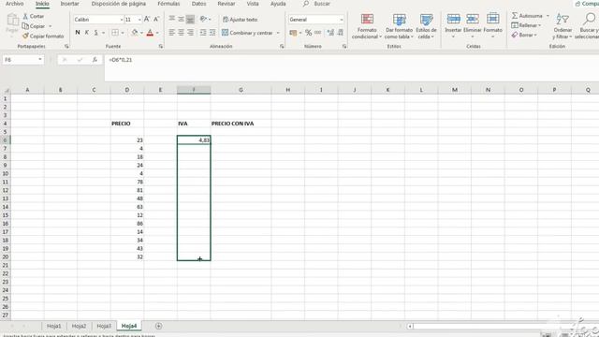Add new sheet with plus button

[x=158, y=326]
